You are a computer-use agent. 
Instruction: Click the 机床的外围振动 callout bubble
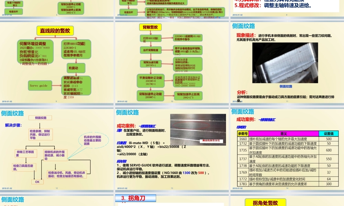(93, 140)
